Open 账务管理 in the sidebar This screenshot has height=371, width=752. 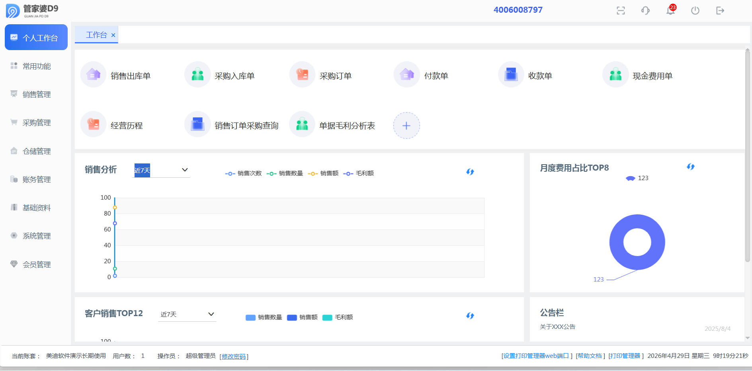36,179
